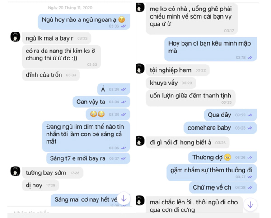The height and width of the screenshot is (218, 271).
Task: Click the flushed face emojis bubble
Action: (108, 114)
